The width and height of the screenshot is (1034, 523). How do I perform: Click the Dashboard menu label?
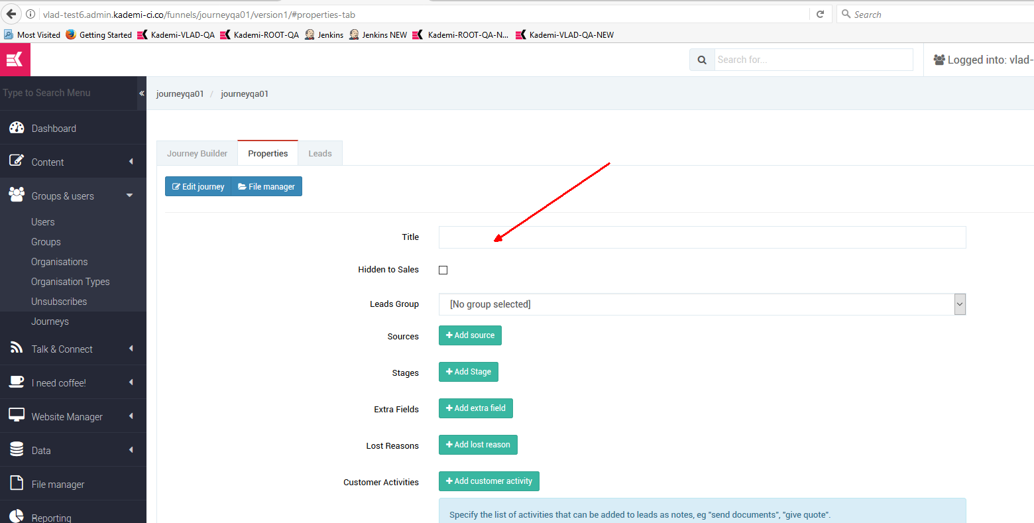pyautogui.click(x=54, y=129)
